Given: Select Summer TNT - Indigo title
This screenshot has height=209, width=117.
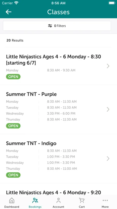Looking at the screenshot, I should pos(31,144).
